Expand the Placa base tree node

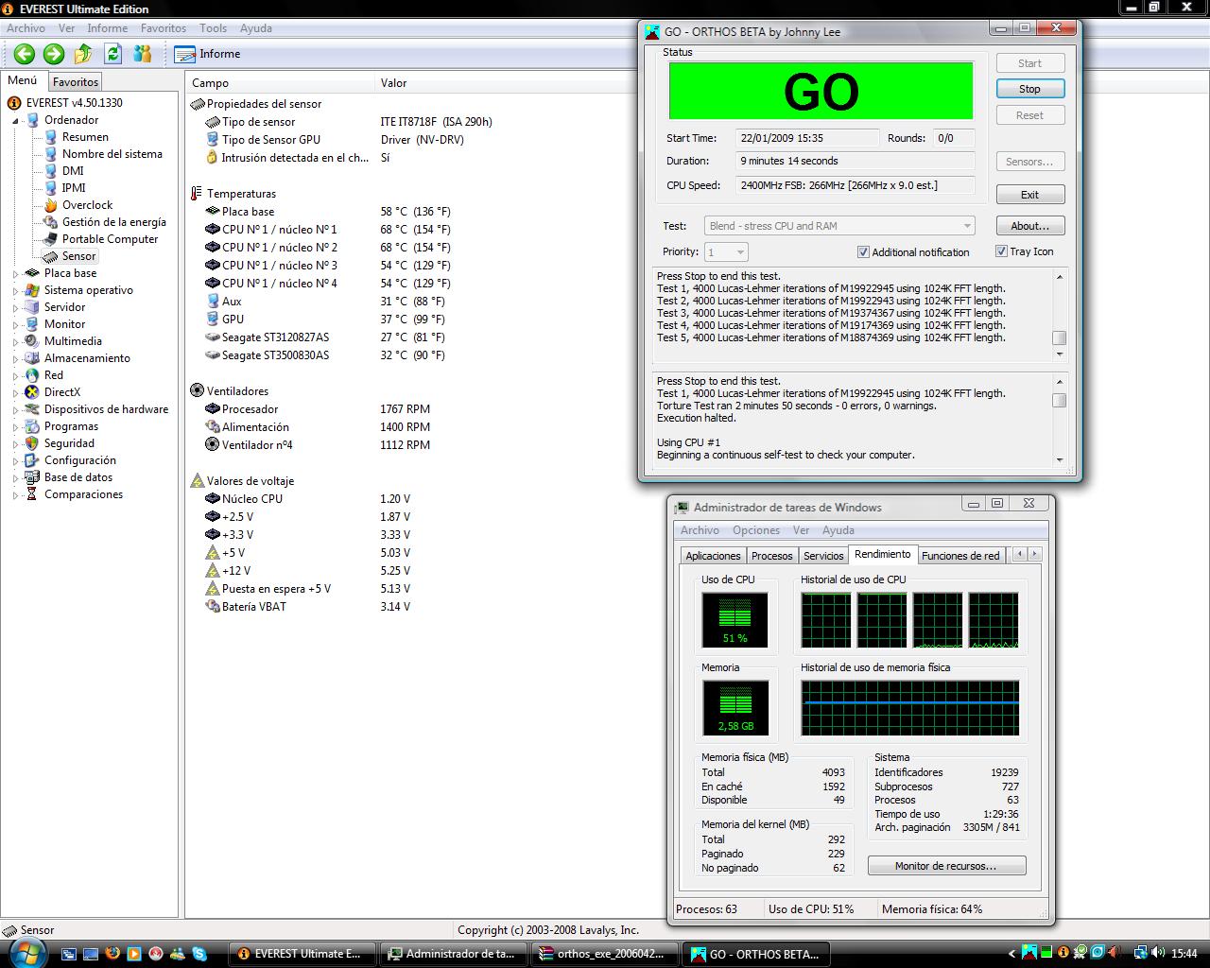point(16,274)
